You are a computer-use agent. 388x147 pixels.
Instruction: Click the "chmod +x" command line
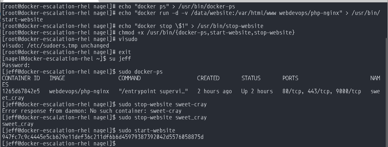pyautogui.click(x=207, y=33)
